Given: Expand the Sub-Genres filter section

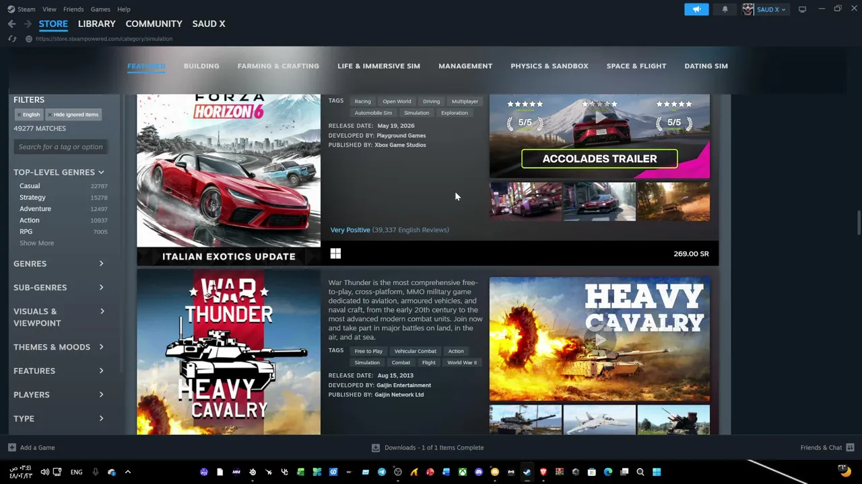Looking at the screenshot, I should coord(59,288).
